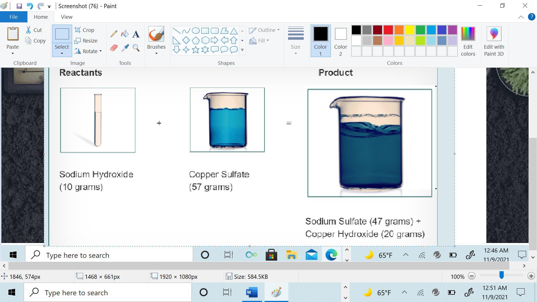The image size is (537, 302).
Task: Pick the red color swatch
Action: [388, 30]
